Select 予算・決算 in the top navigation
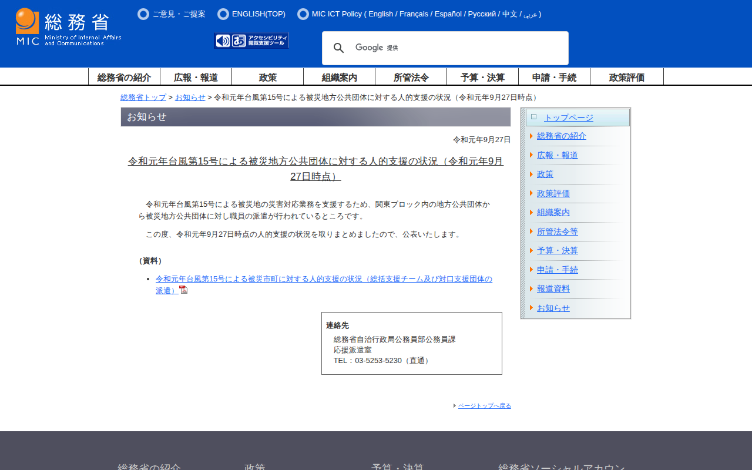 (482, 77)
